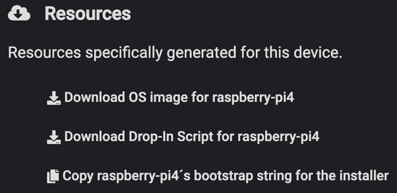Click the download icon before Drop-In Script link

click(54, 137)
